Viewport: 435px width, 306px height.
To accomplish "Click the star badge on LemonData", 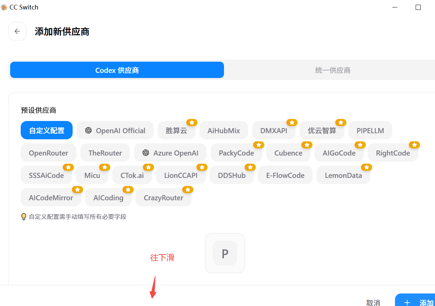I will click(366, 167).
